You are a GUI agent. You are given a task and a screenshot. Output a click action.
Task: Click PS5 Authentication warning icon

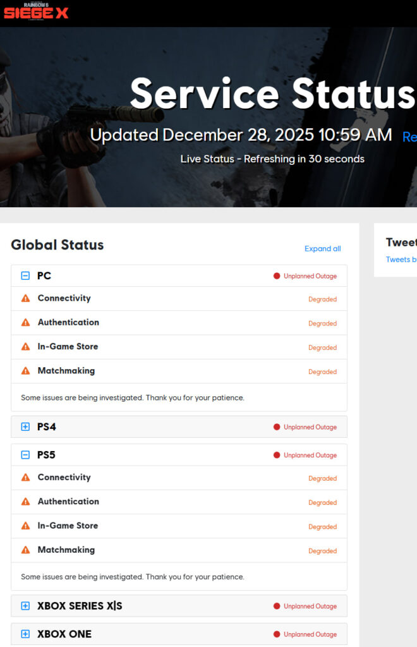tap(25, 502)
